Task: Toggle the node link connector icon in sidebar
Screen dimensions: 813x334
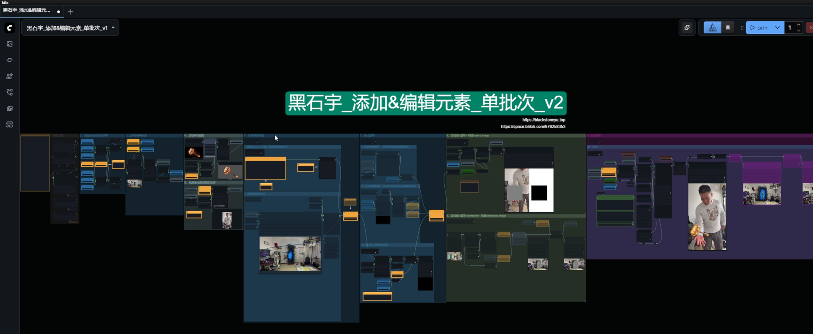Action: [x=9, y=60]
